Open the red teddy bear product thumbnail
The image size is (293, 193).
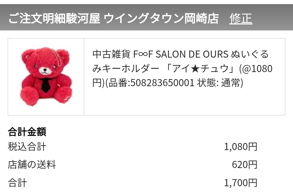[46, 77]
